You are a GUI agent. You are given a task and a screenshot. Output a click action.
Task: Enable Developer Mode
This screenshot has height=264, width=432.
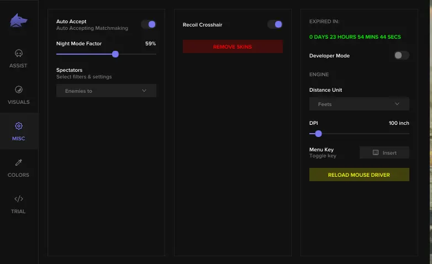point(402,55)
